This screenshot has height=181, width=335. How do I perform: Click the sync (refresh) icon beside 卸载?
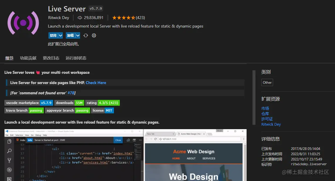tap(86, 36)
